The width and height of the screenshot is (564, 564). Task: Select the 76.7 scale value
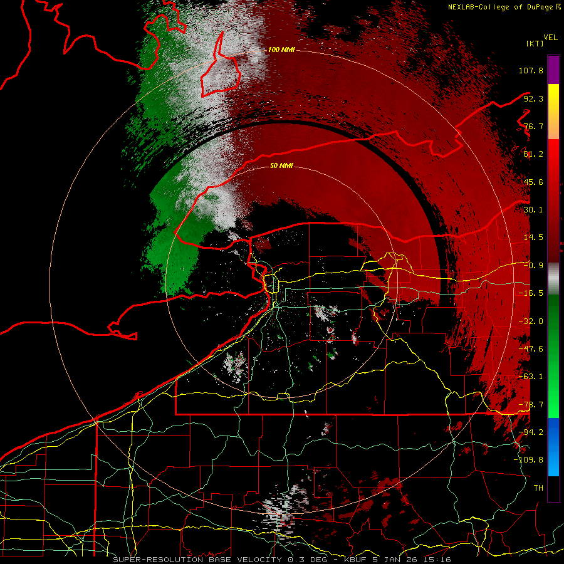coord(533,126)
